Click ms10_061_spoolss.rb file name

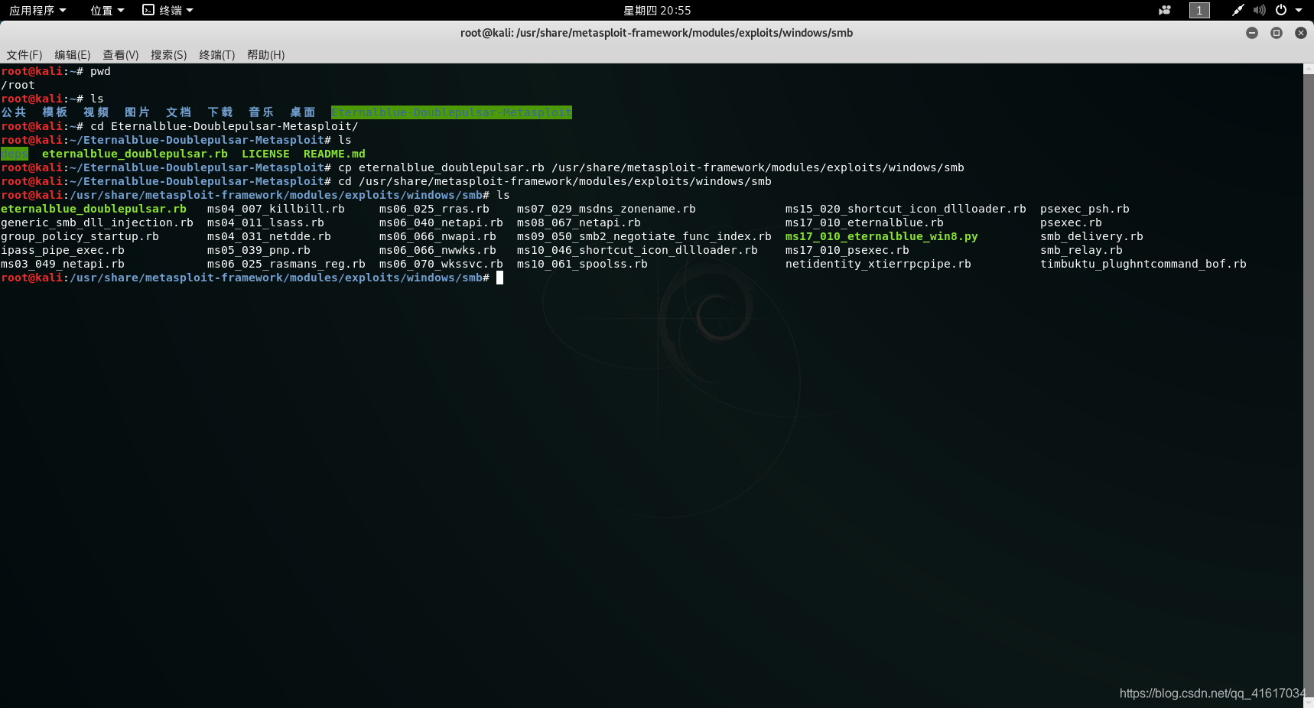click(582, 264)
